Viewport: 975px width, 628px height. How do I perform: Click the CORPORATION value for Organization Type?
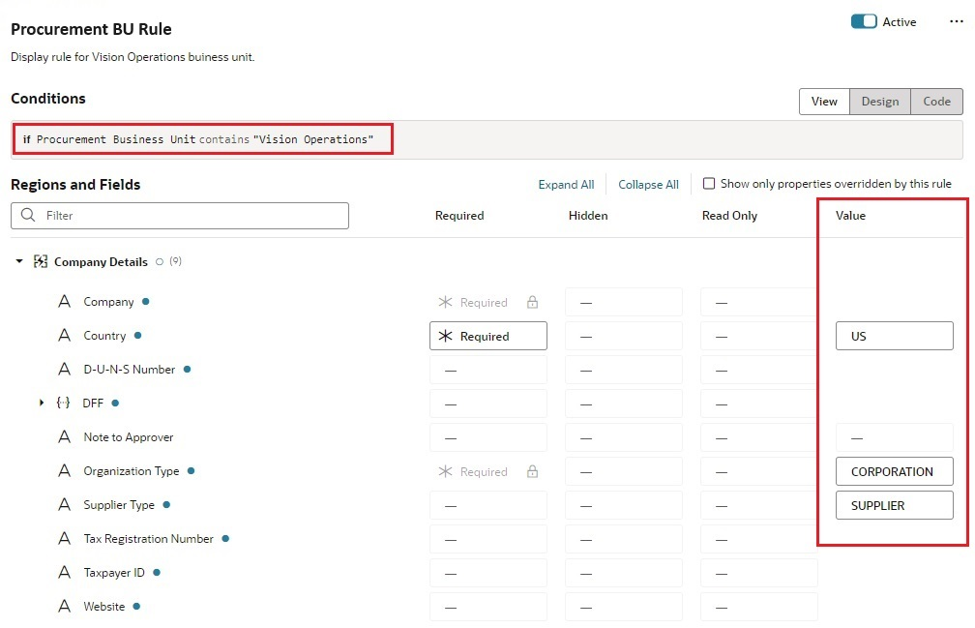894,471
